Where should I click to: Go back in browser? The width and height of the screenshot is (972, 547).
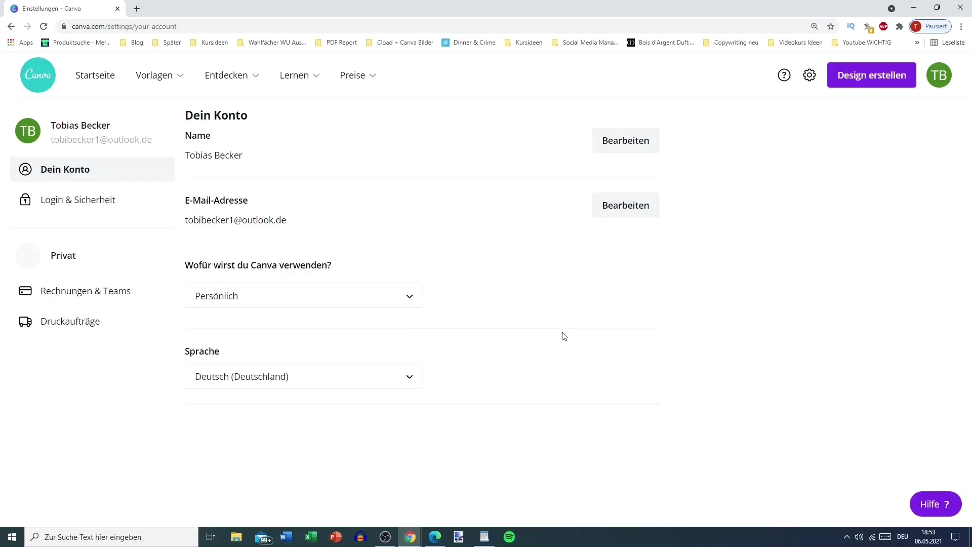coord(11,26)
